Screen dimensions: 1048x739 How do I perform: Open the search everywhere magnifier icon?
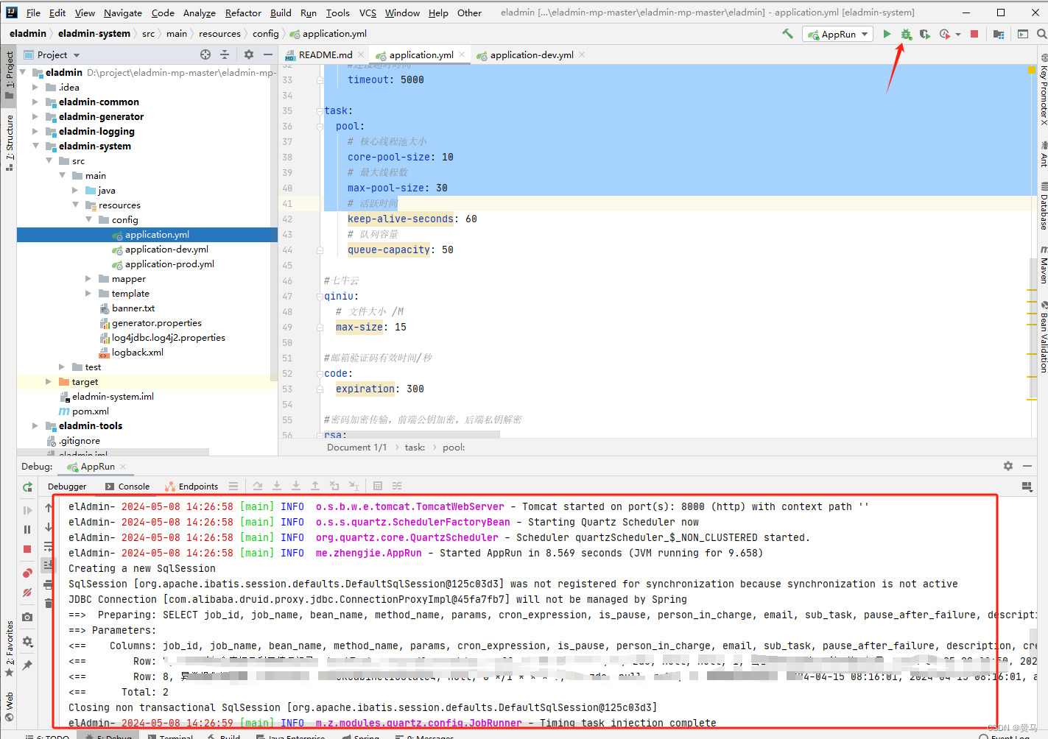tap(1042, 34)
